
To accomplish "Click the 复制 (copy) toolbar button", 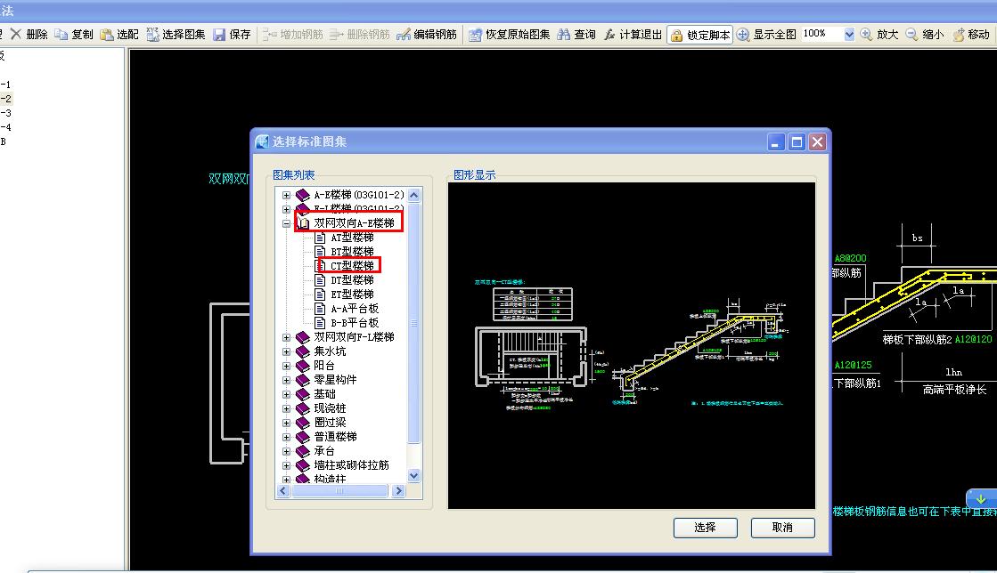I will pos(74,35).
